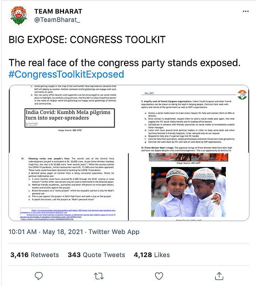Retweet using the arrows icon
Screen dimensions: 256x286
point(99,276)
